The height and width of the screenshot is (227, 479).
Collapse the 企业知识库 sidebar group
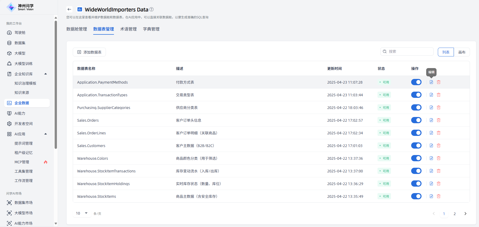46,74
